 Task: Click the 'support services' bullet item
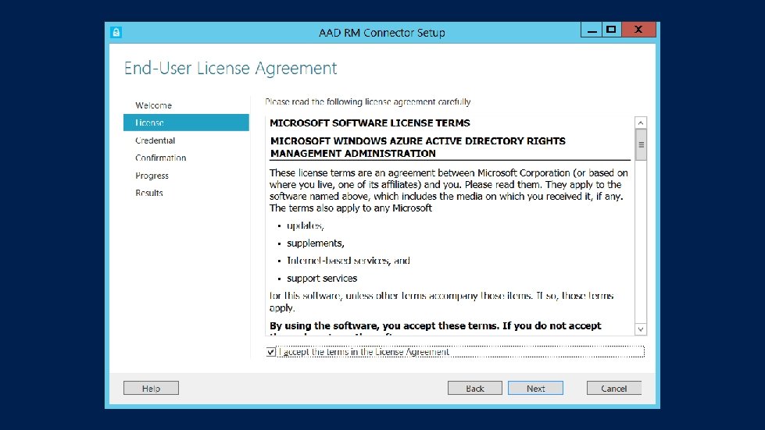tap(322, 278)
